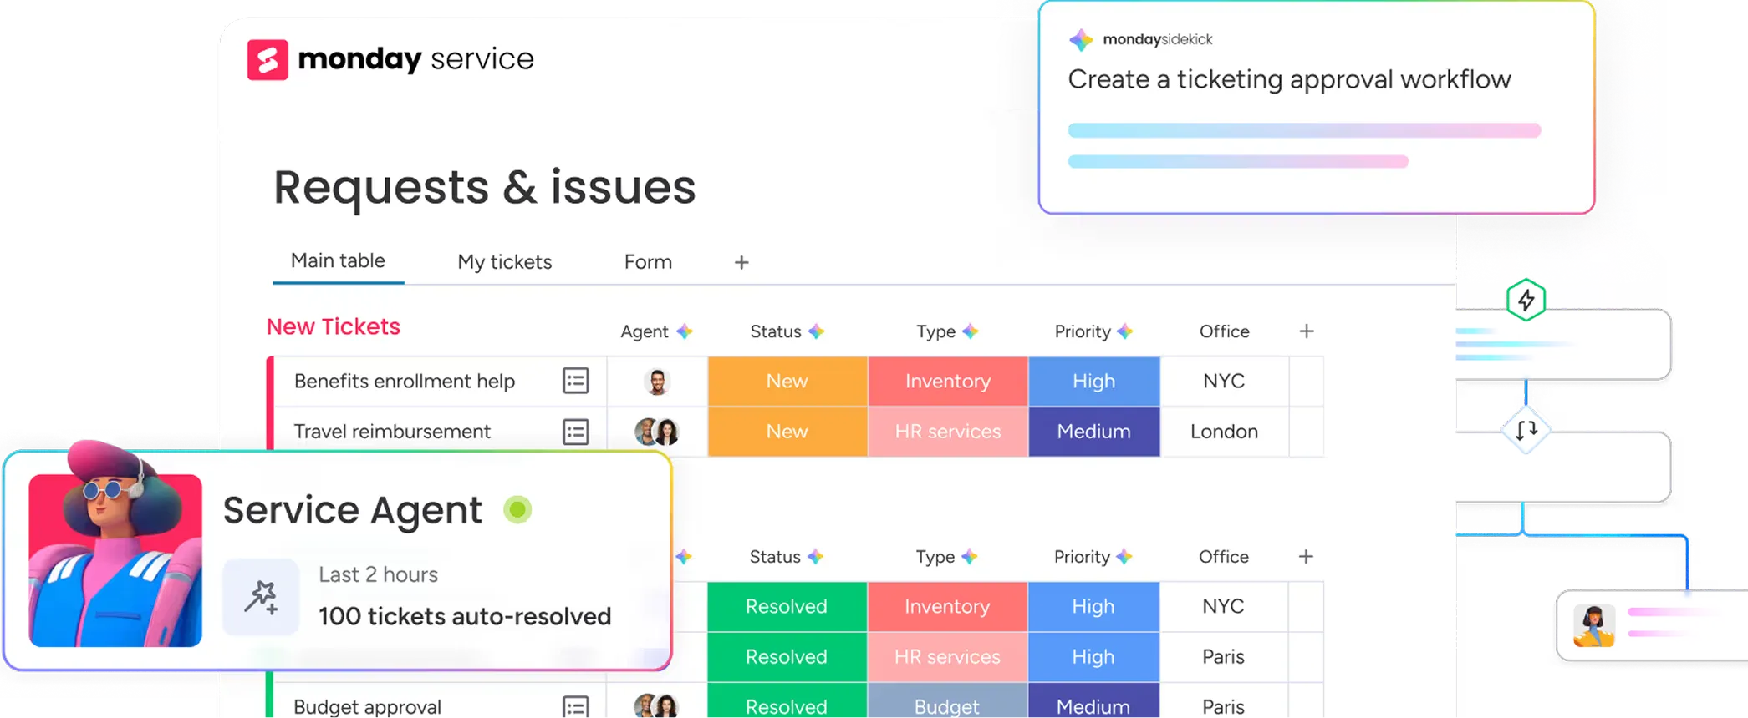Image resolution: width=1748 pixels, height=718 pixels.
Task: Change HR services type in the resolved Paris row
Action: [x=947, y=657]
